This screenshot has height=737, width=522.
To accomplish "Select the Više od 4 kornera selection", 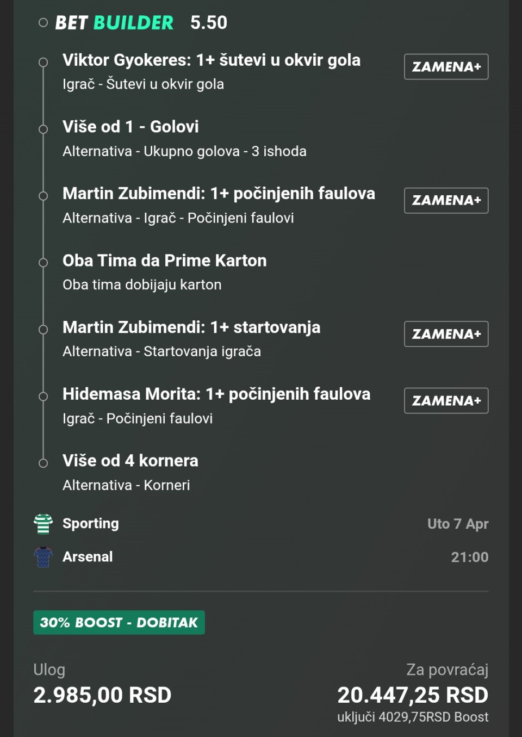I will tap(130, 461).
